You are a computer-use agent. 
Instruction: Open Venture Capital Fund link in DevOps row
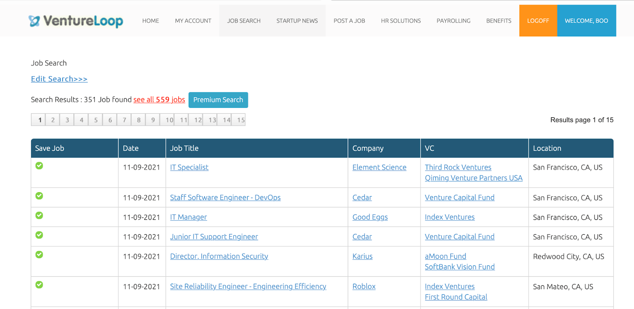[460, 197]
